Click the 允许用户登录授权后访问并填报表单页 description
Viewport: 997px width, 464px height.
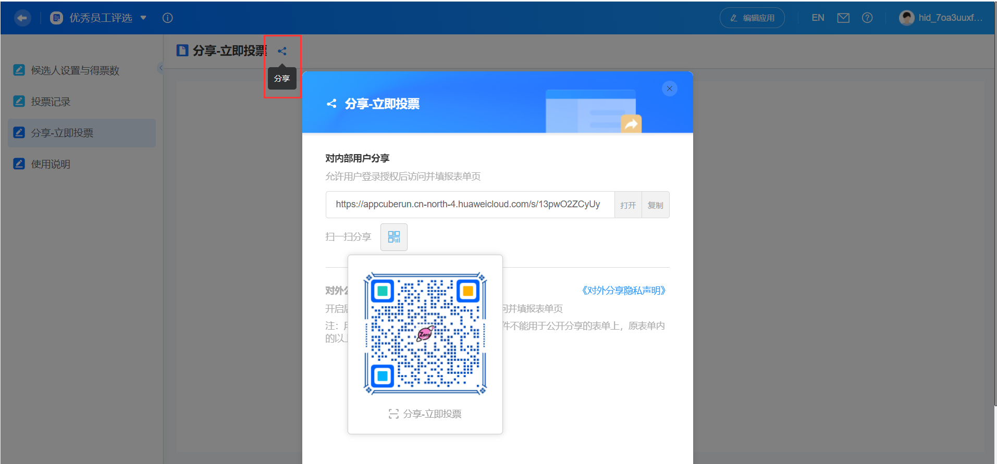[403, 177]
